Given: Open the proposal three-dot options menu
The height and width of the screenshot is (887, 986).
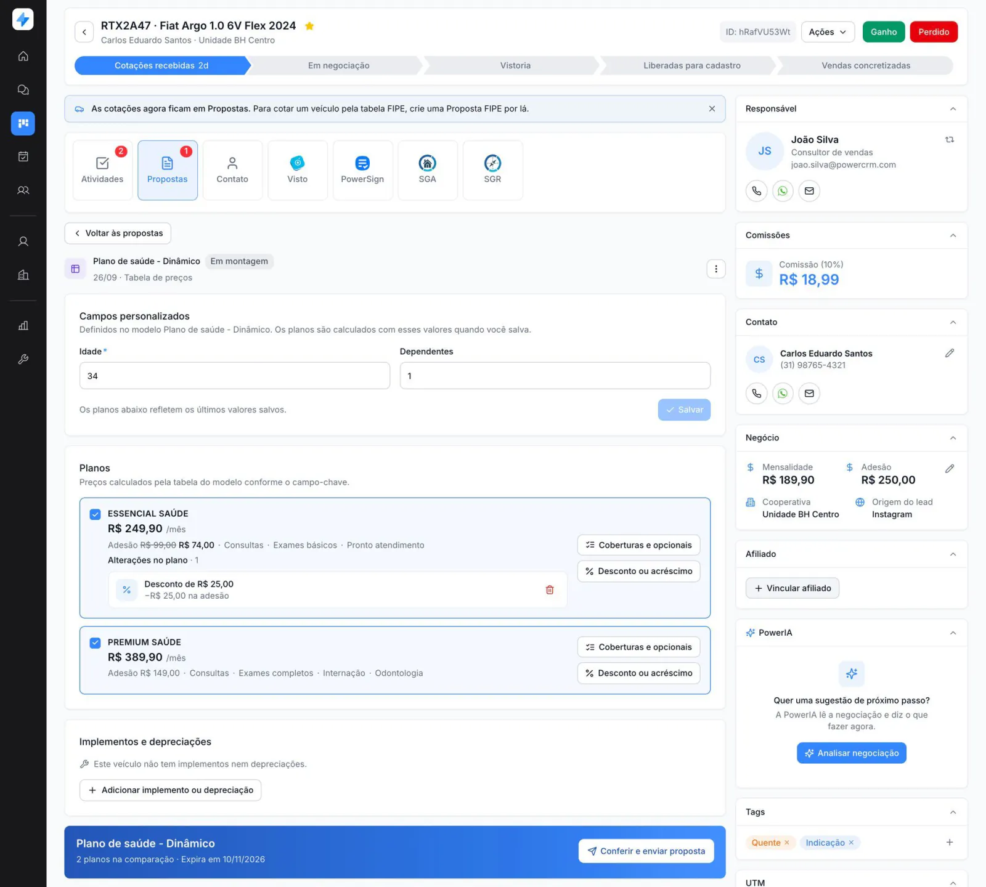Looking at the screenshot, I should point(716,269).
